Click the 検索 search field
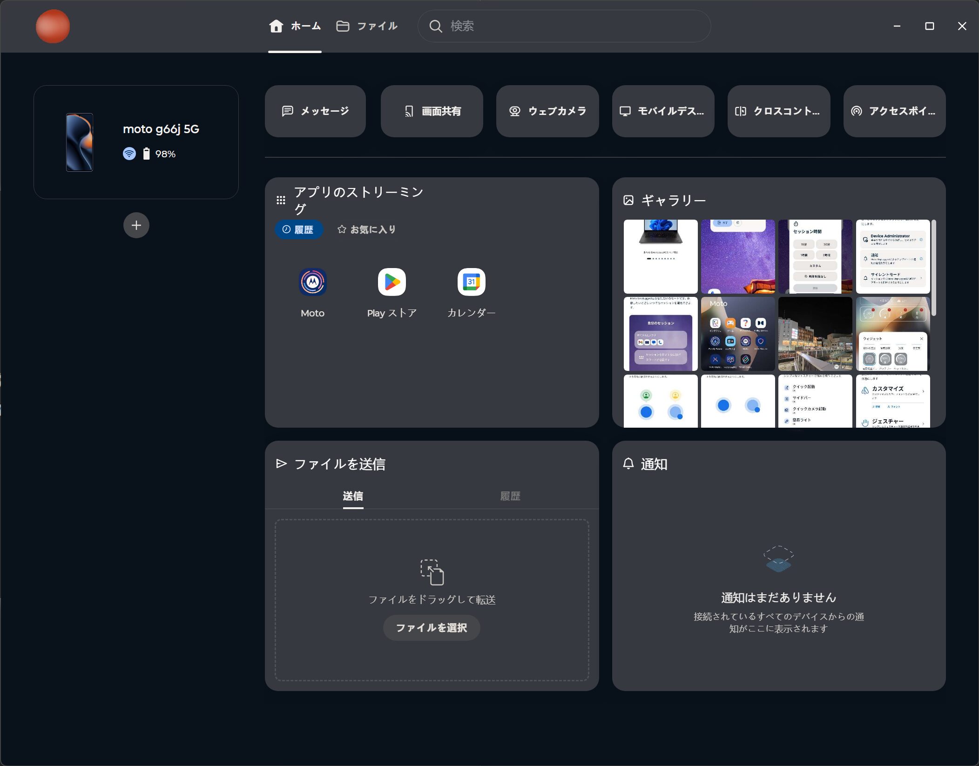 (x=563, y=26)
